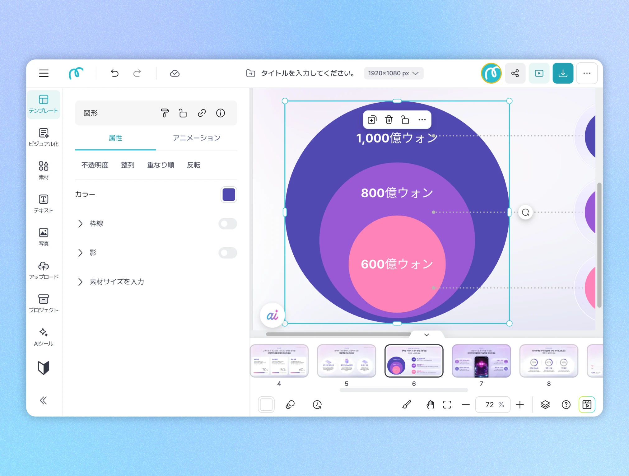Open the AIツール sidebar tab
Screen dimensions: 629x476
pyautogui.click(x=44, y=337)
